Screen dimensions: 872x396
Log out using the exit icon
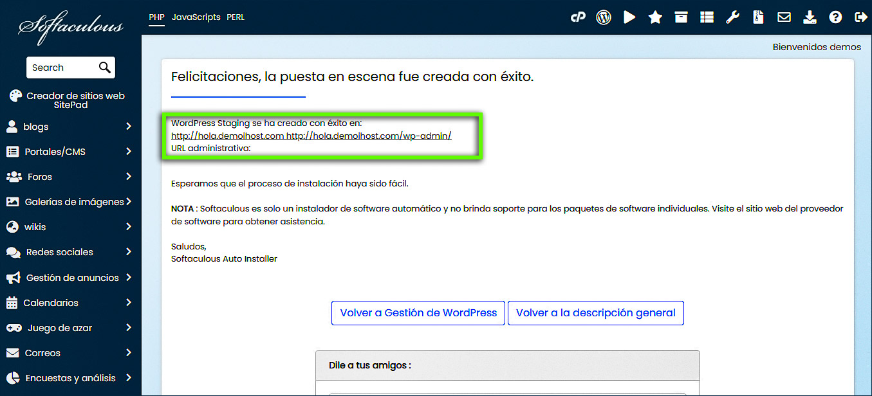point(861,17)
